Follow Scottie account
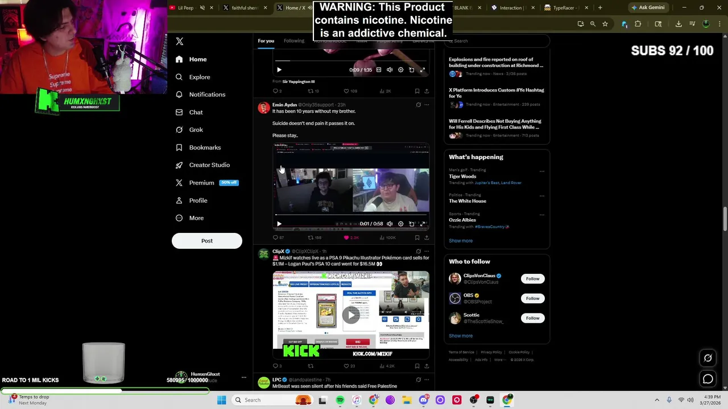Screen dimensions: 728x409 point(532,318)
